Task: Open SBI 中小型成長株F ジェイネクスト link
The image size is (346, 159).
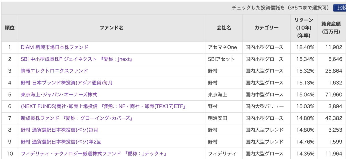Action: pos(76,59)
